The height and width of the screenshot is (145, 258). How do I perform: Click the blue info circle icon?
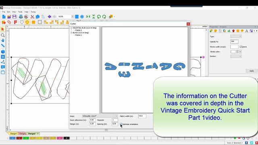[82, 17]
